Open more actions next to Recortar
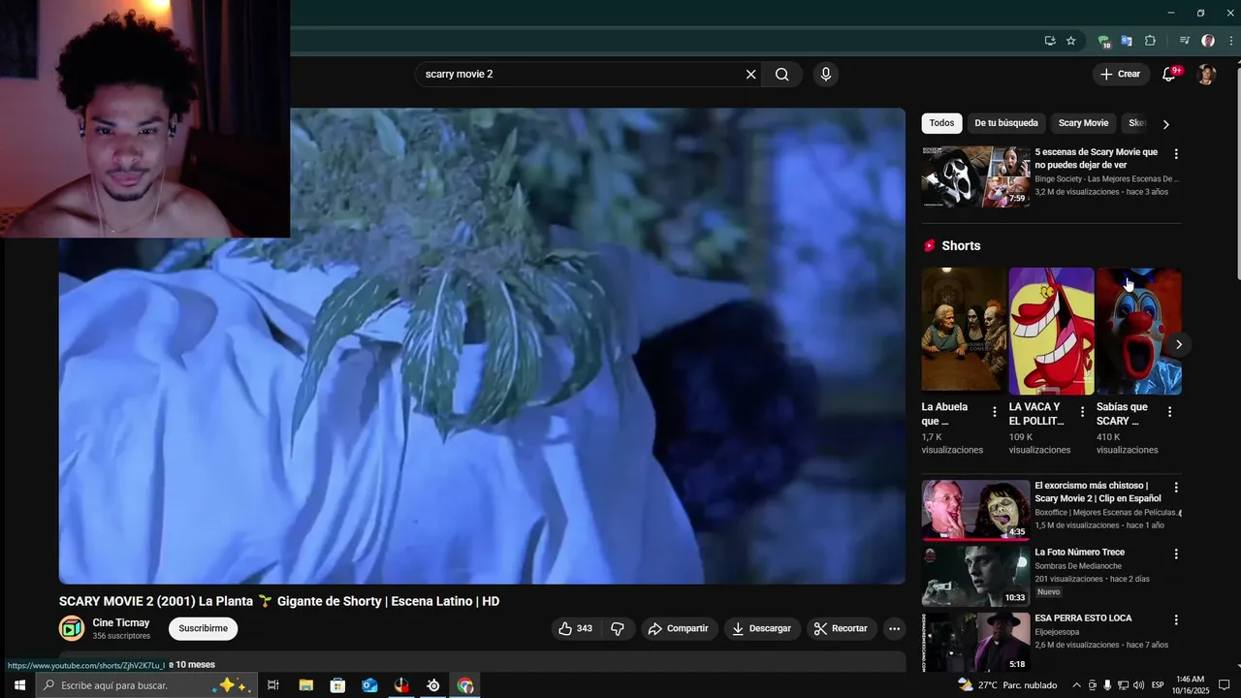Screen dimensions: 1241x698 point(894,628)
